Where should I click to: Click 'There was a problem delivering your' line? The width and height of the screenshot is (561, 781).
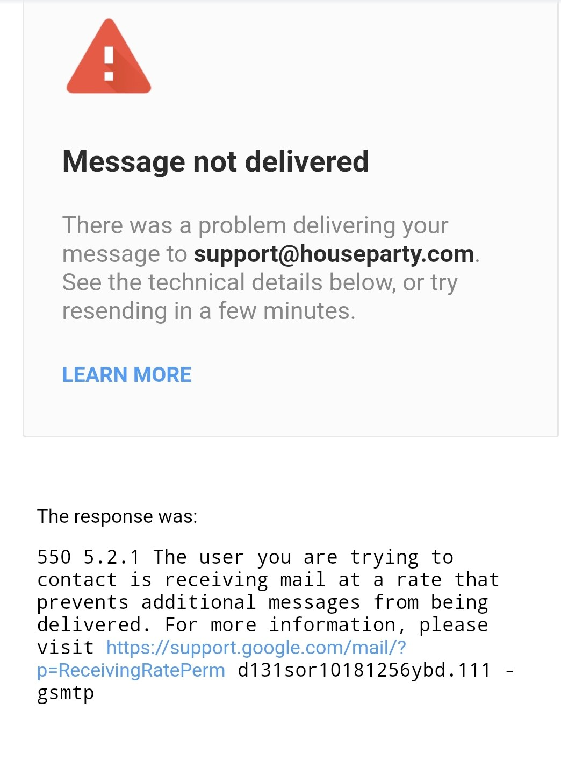255,225
